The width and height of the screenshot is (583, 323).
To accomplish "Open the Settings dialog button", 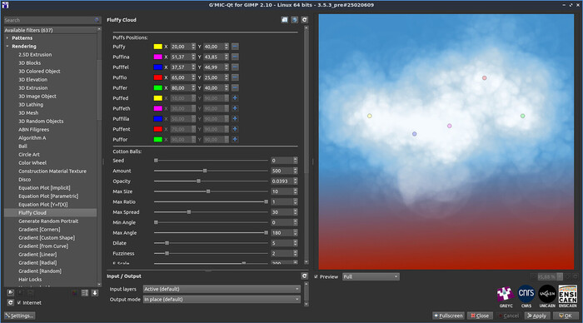I will 19,316.
